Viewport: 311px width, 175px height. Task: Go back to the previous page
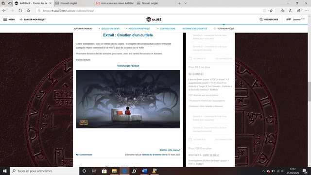point(4,11)
